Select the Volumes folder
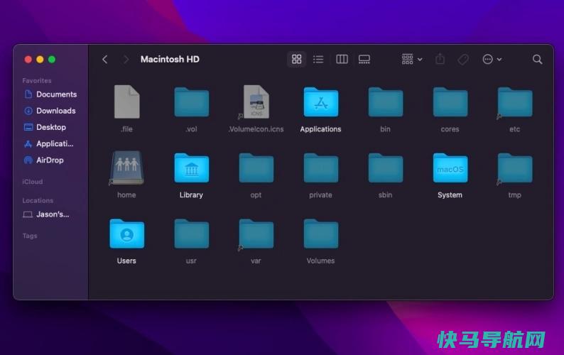 point(321,234)
